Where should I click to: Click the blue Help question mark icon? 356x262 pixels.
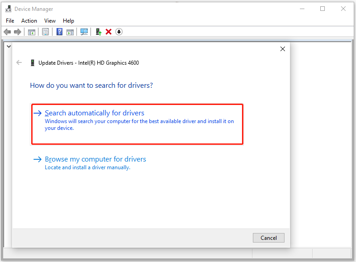pos(59,32)
